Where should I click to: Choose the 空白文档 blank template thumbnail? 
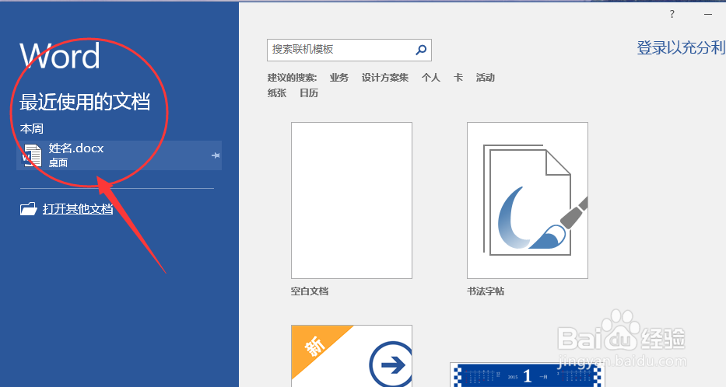coord(352,200)
